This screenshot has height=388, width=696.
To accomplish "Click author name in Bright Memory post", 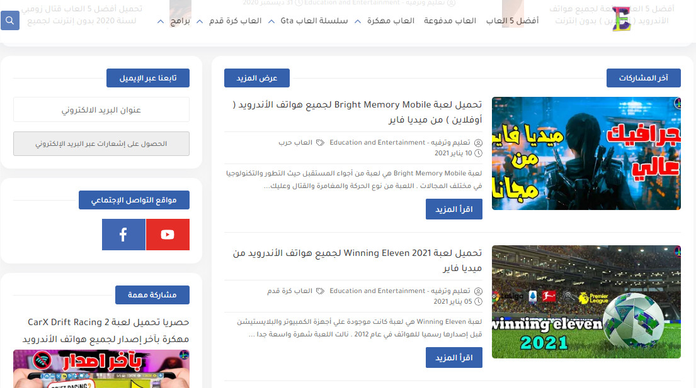I will pos(399,143).
